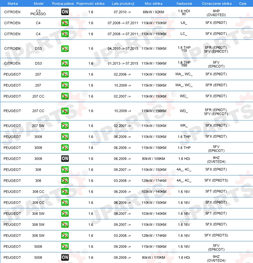The width and height of the screenshot is (253, 263).
Task: Click the Oznaczenie silnika column header
Action: pyautogui.click(x=217, y=4)
